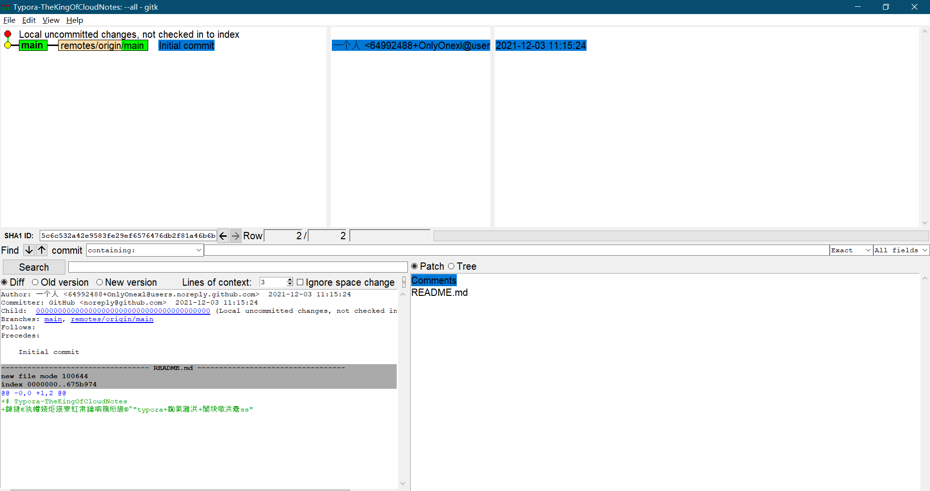Select the commit author cell
The height and width of the screenshot is (491, 930).
411,46
